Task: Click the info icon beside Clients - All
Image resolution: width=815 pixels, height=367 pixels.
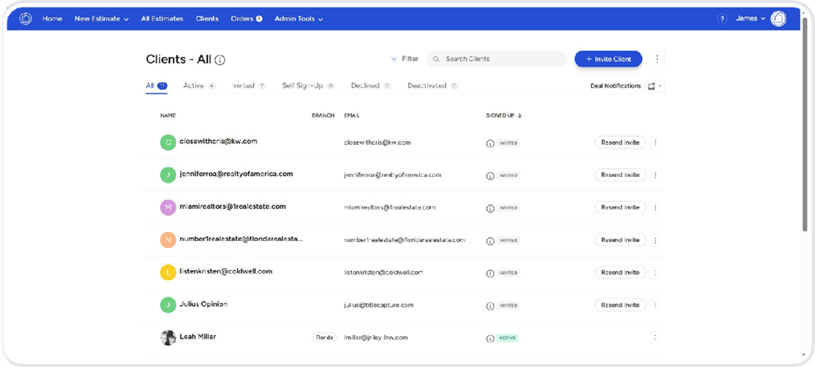Action: tap(220, 61)
